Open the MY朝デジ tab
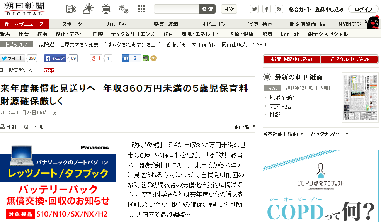 click(350, 24)
